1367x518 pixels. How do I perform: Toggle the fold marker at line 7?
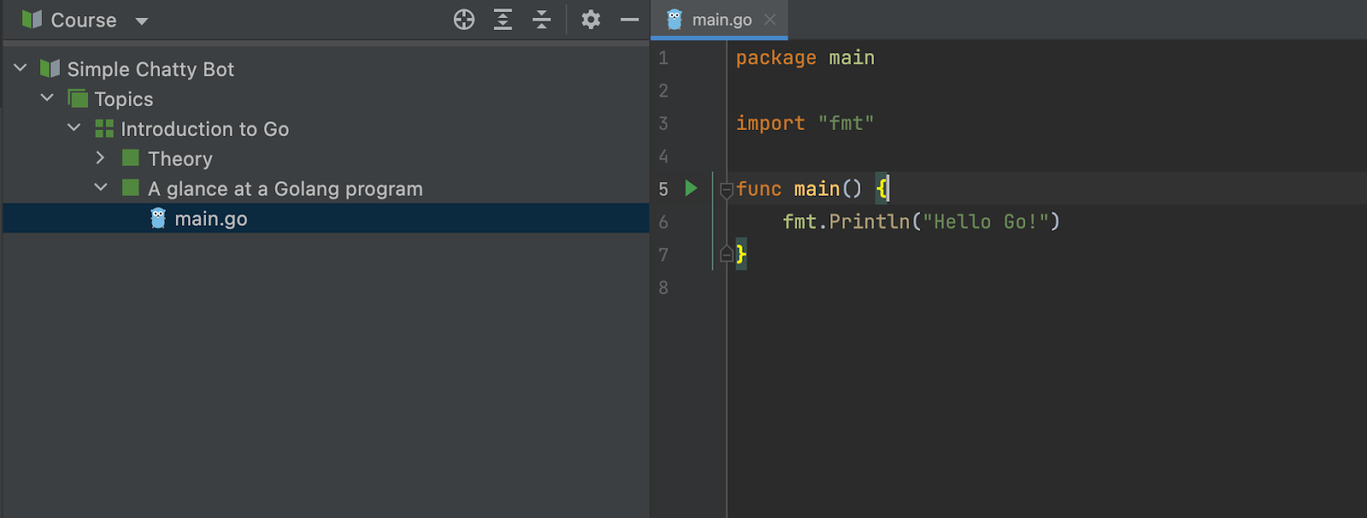(x=726, y=255)
